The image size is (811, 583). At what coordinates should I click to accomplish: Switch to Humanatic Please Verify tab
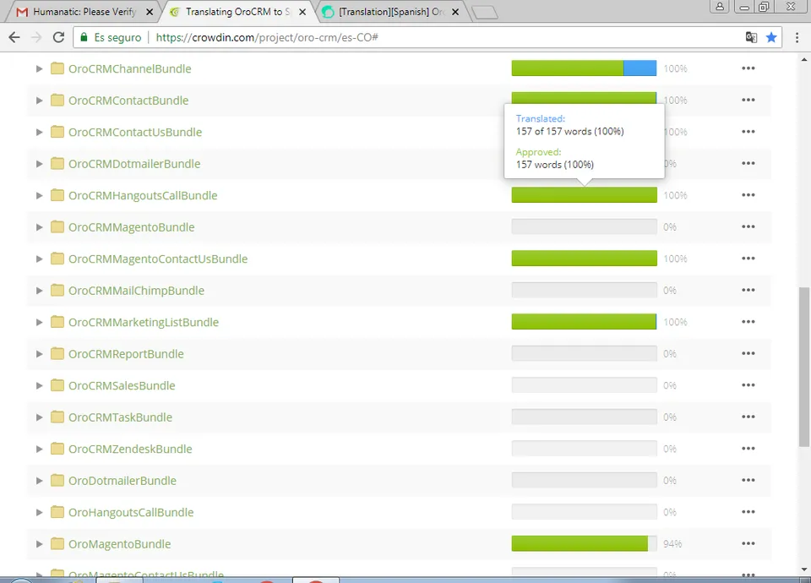pyautogui.click(x=83, y=11)
